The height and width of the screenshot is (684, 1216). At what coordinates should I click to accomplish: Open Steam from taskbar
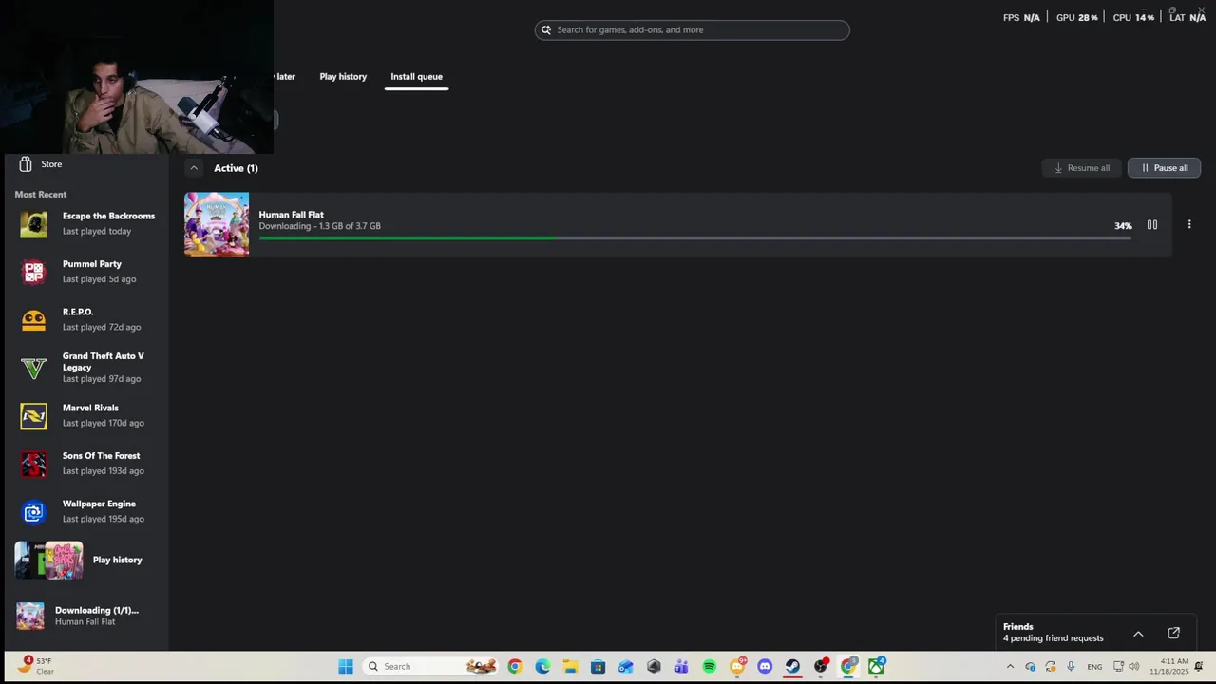pos(792,666)
